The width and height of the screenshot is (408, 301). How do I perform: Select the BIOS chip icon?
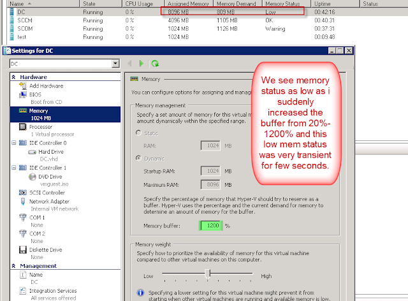point(23,94)
